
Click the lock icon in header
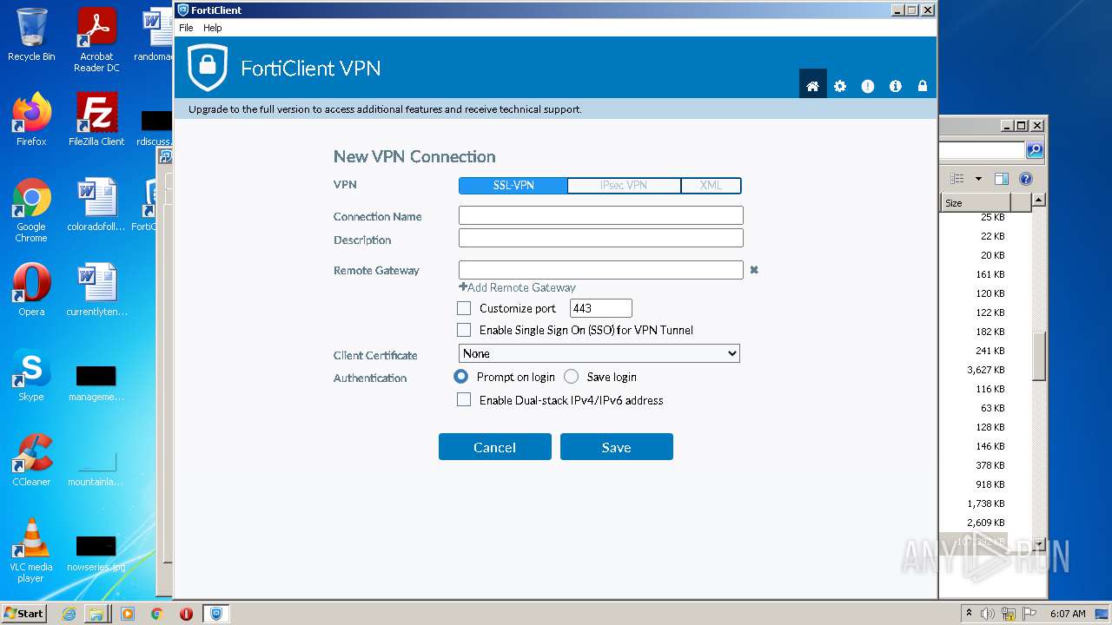(923, 86)
